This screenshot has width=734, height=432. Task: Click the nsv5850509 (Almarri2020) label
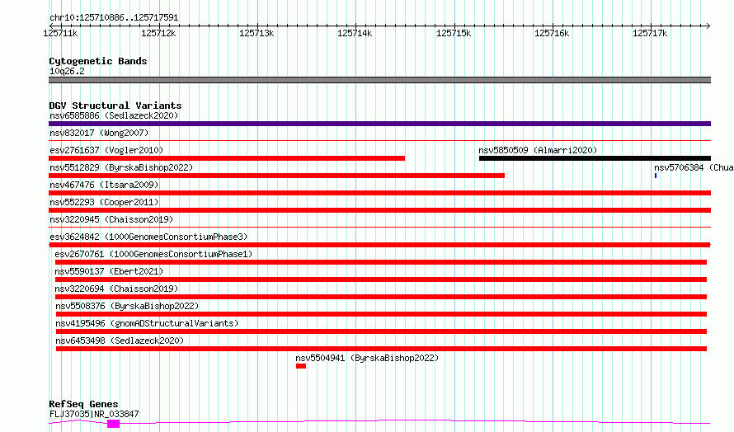[x=538, y=150]
